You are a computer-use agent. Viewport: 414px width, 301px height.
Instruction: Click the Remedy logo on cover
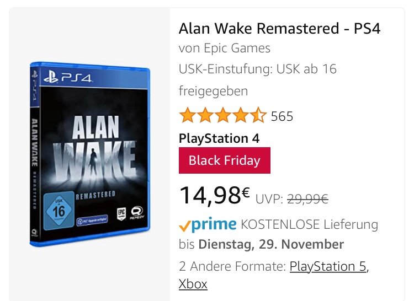click(137, 213)
